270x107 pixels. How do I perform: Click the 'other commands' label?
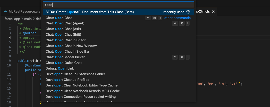tap(177, 18)
